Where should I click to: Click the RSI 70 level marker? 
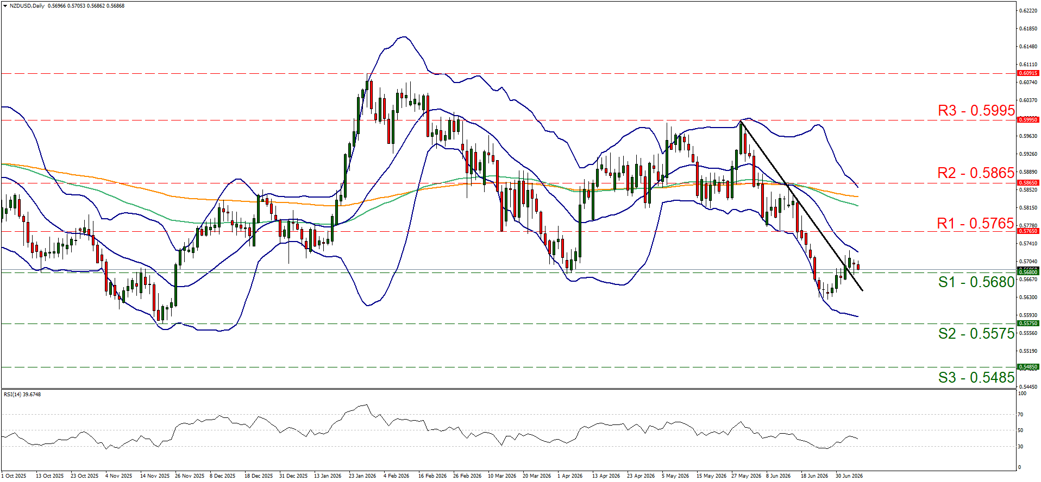pos(1020,415)
